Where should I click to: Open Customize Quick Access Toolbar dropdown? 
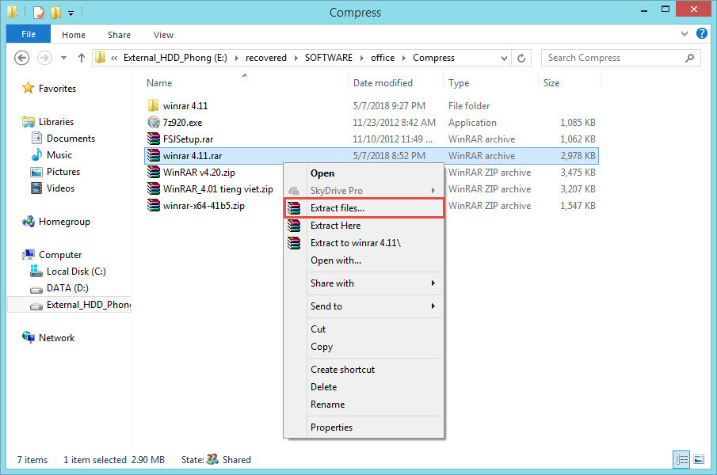coord(71,13)
